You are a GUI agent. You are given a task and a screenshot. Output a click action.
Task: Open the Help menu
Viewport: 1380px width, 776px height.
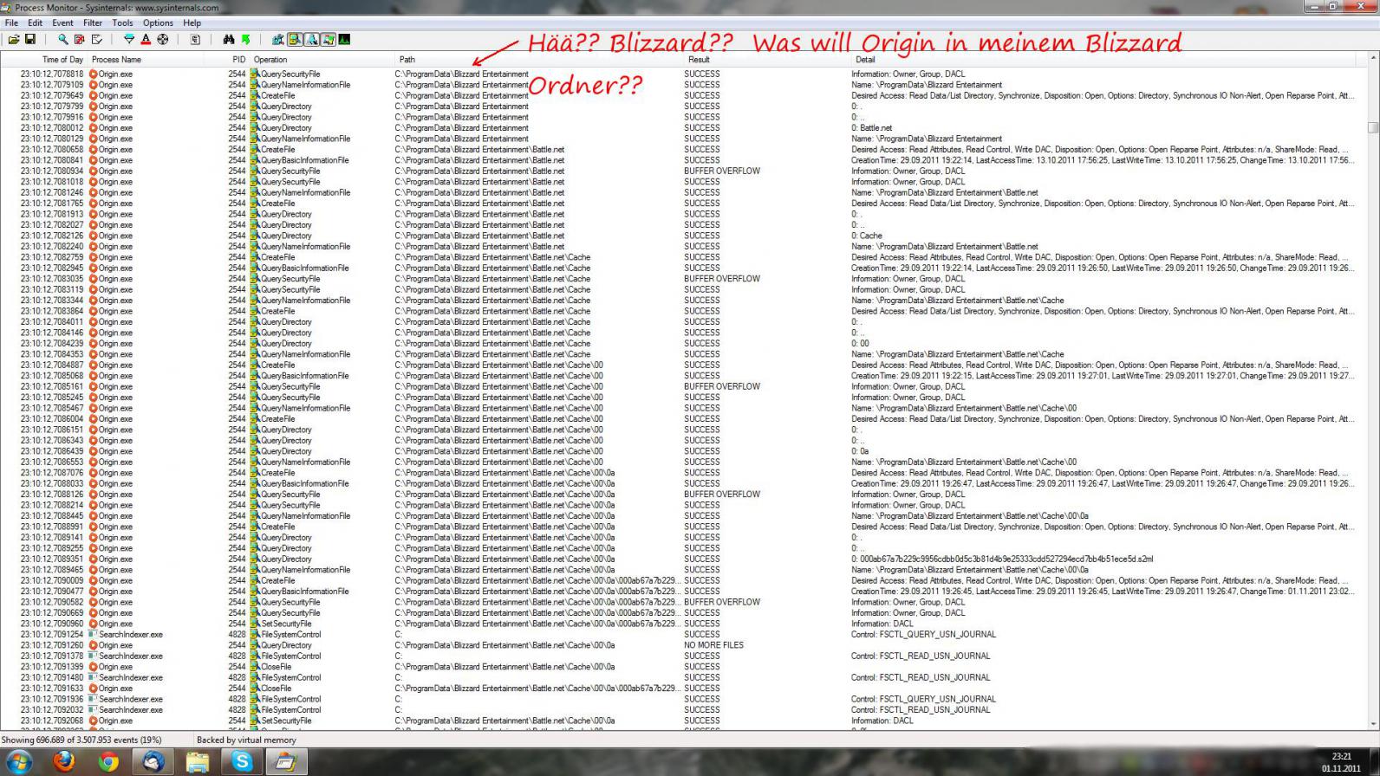coord(192,23)
